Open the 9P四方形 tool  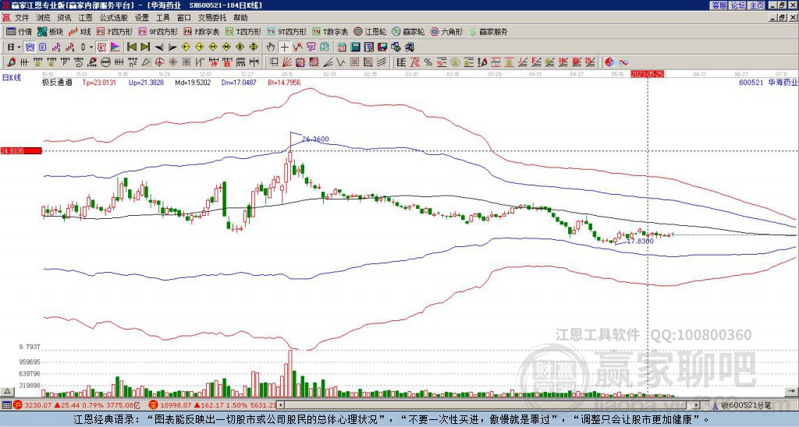158,31
